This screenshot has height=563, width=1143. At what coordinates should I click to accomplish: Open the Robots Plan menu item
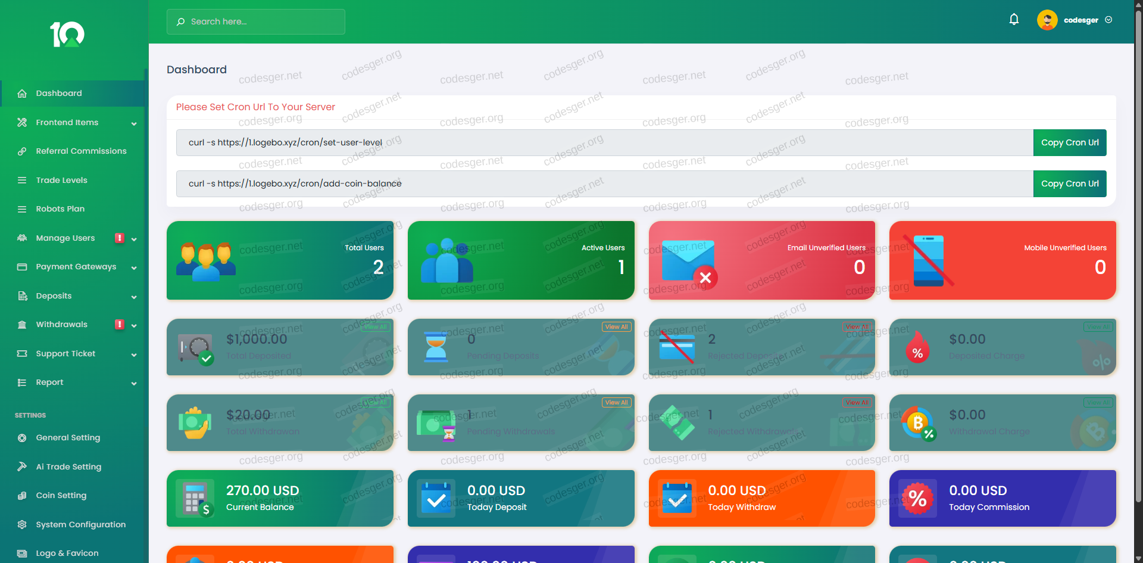(x=60, y=209)
